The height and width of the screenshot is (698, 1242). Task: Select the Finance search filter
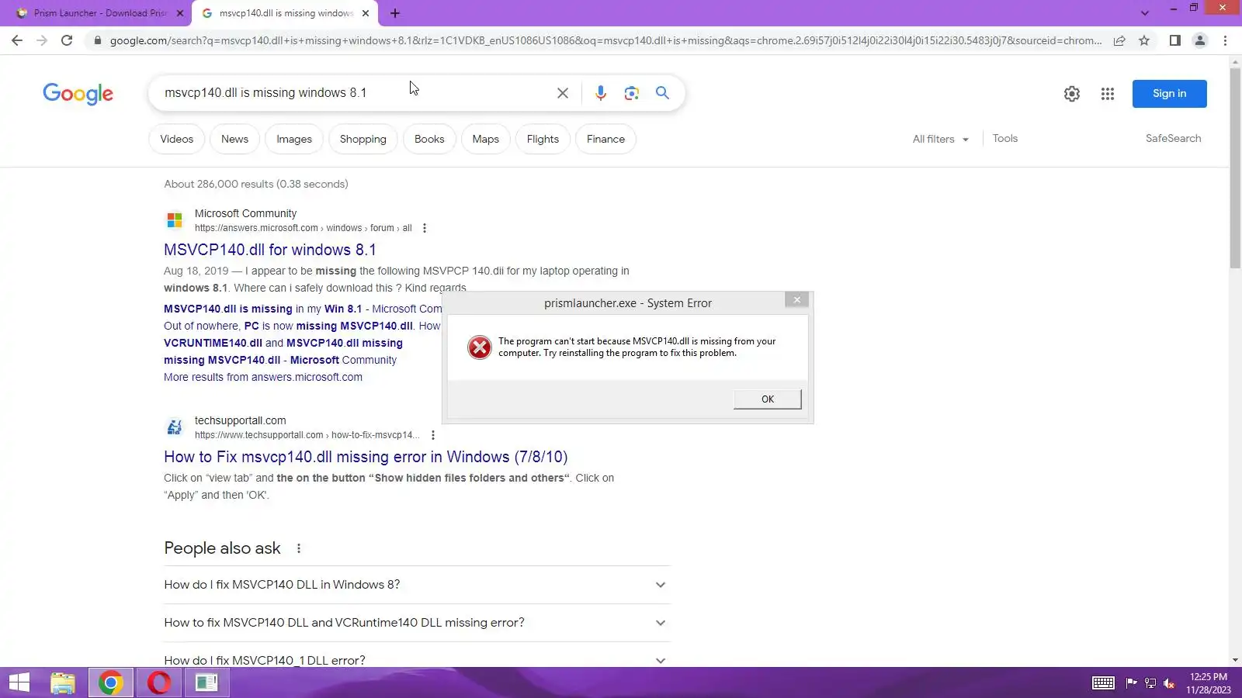tap(605, 139)
